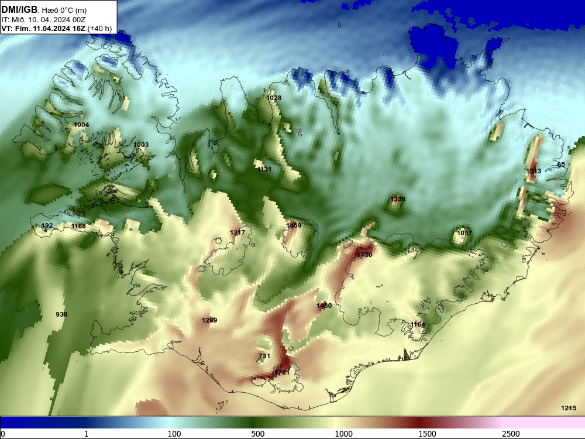Click the 192 label on the west peninsula
The height and width of the screenshot is (439, 585).
coord(47,225)
